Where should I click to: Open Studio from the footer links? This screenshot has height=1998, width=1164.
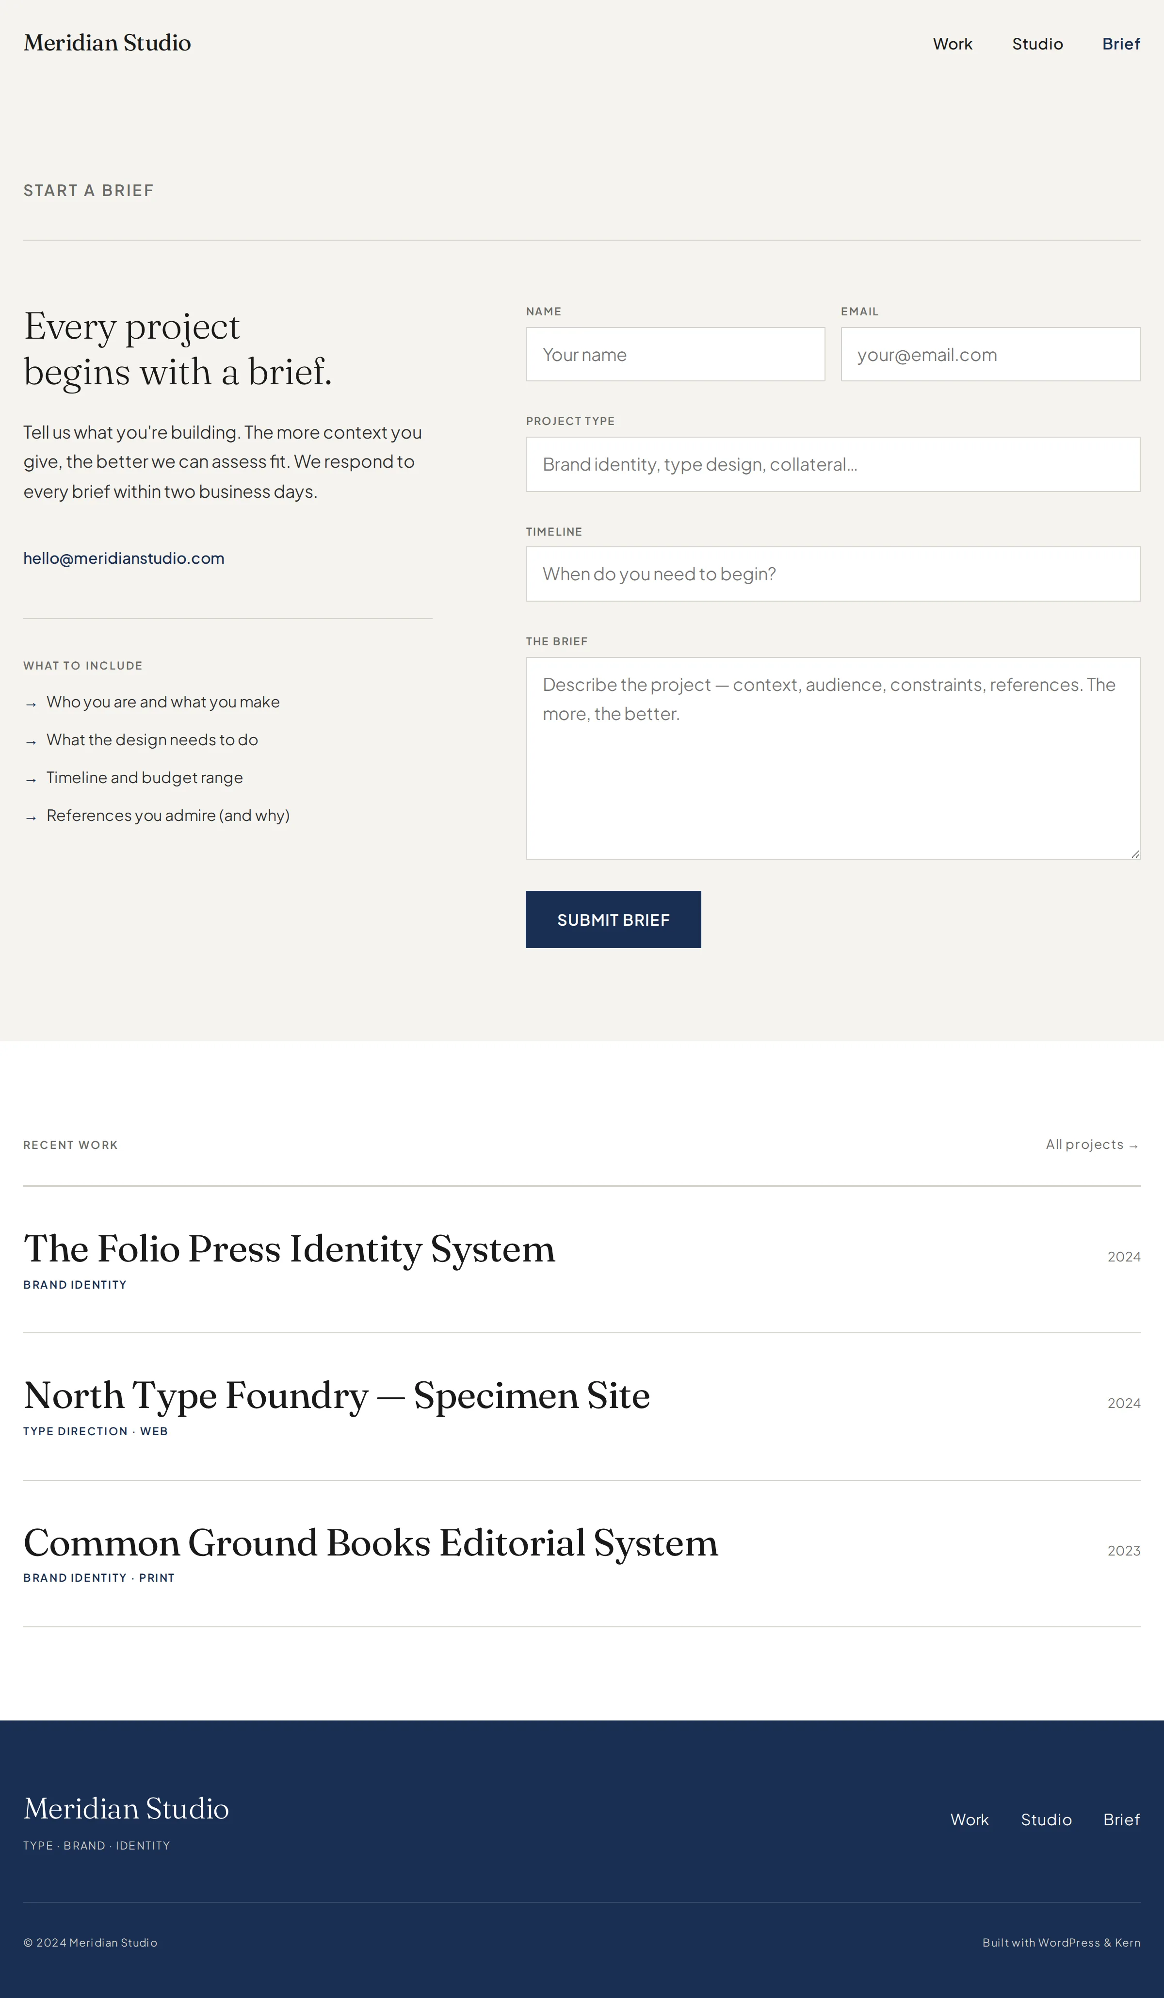[x=1046, y=1819]
